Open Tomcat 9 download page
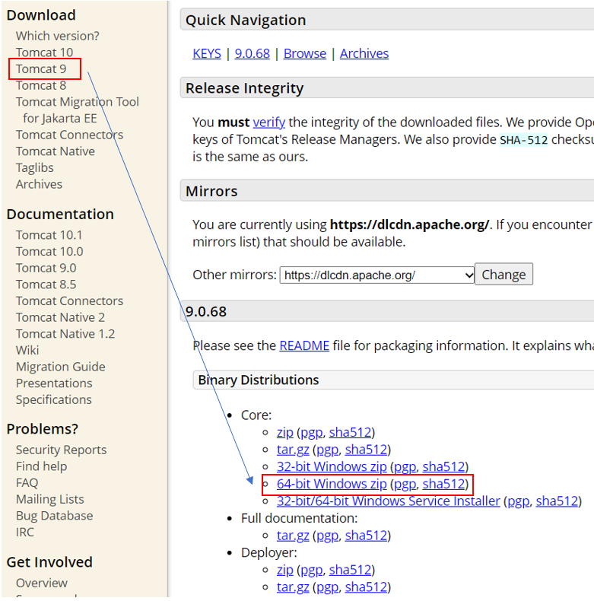Screen dimensions: 594x601 41,69
